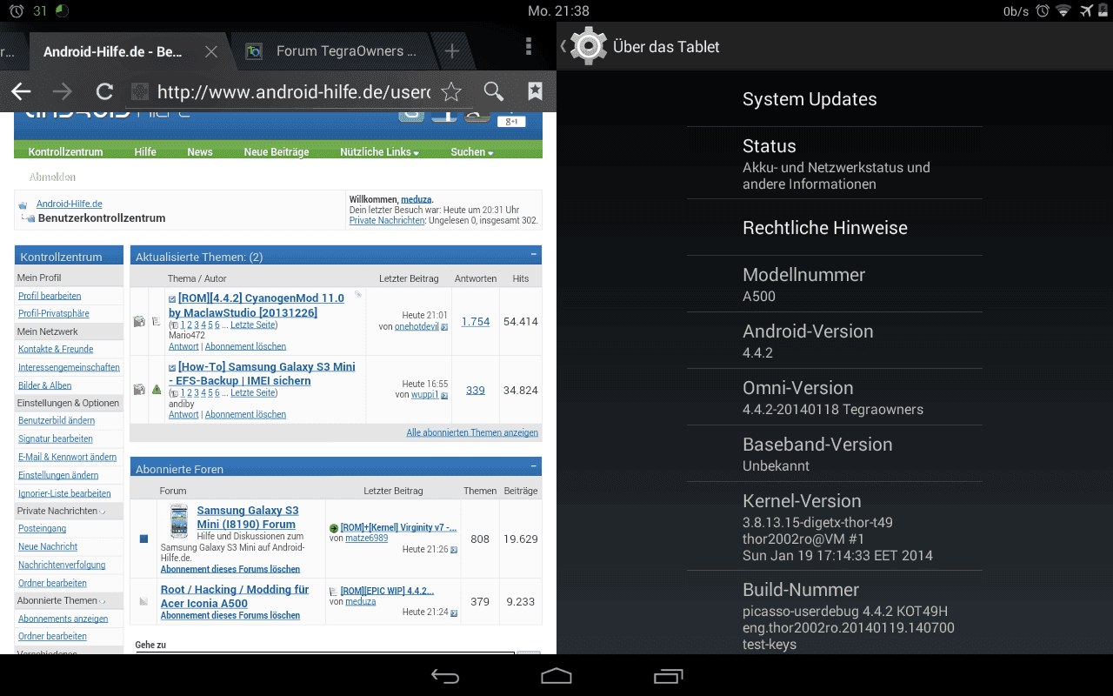Close the Android-Hilfe.de tab
The image size is (1113, 696).
[210, 51]
